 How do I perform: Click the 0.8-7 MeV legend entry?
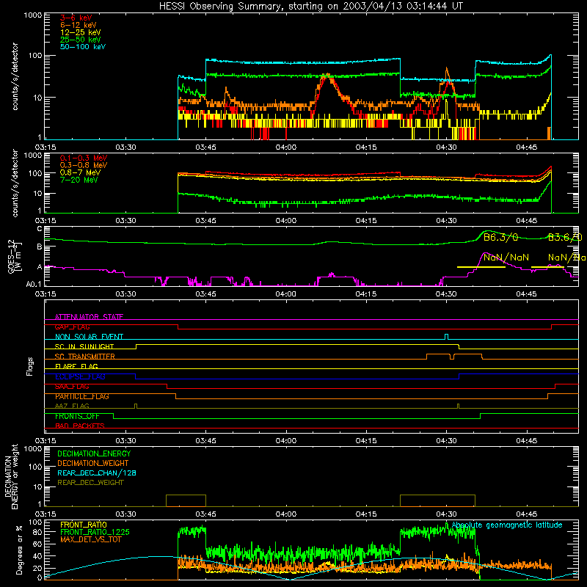tap(80, 172)
